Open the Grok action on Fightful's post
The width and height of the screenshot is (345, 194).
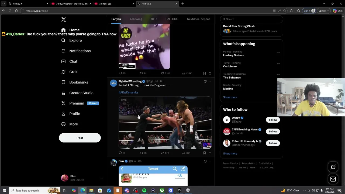205,81
